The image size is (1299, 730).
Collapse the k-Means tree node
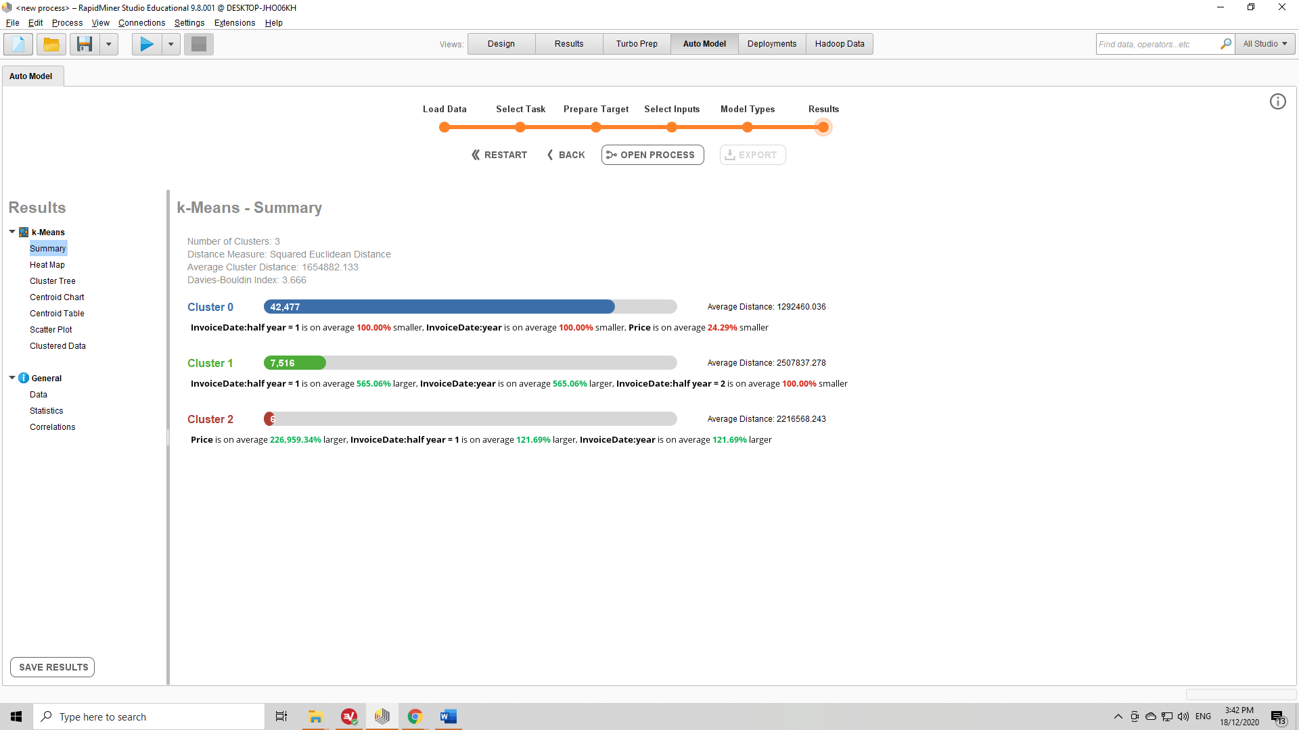pyautogui.click(x=12, y=232)
